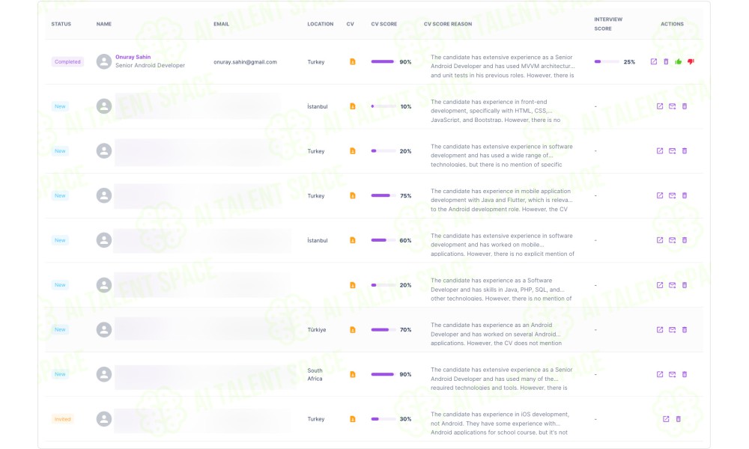Open details for the 60% score candidate

660,240
